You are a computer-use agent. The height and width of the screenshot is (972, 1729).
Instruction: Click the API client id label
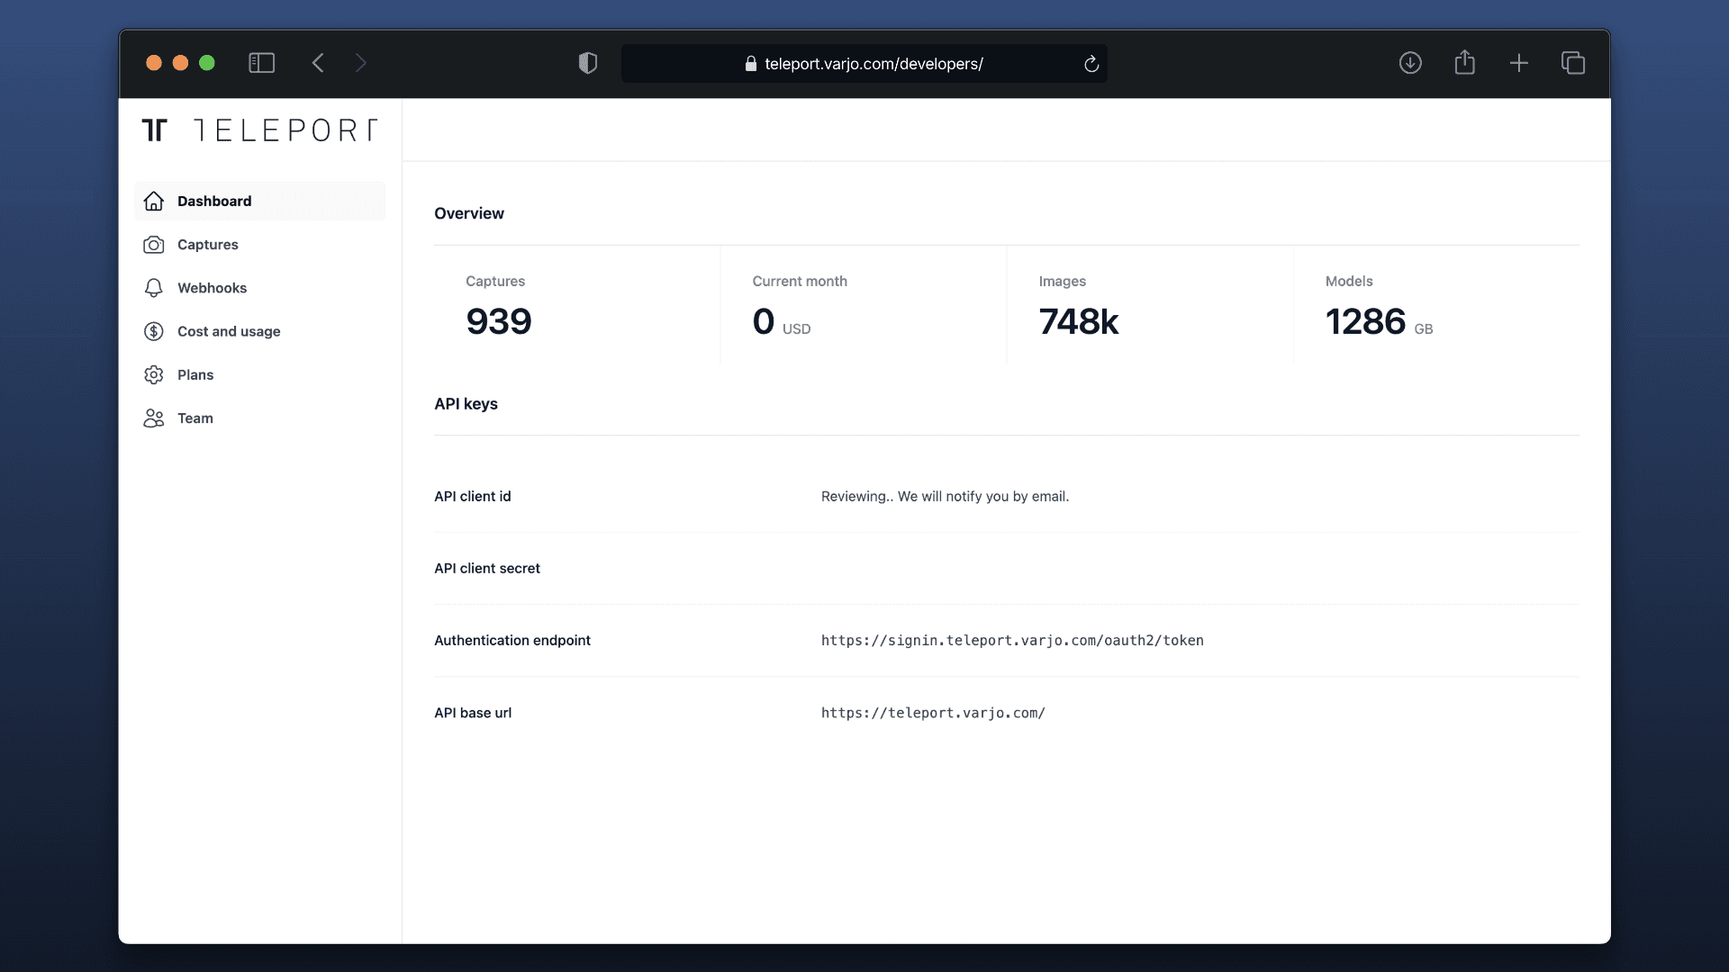pos(473,497)
